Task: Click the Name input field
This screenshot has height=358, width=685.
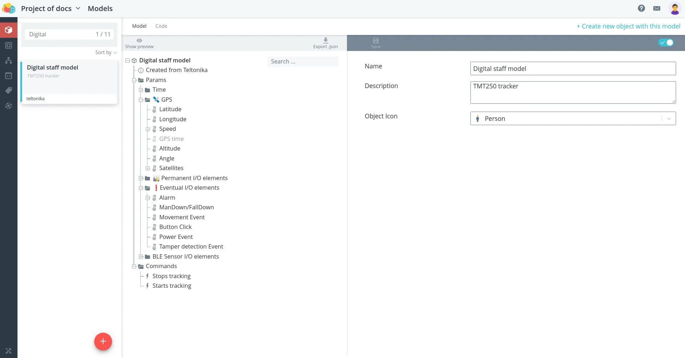Action: pos(573,68)
